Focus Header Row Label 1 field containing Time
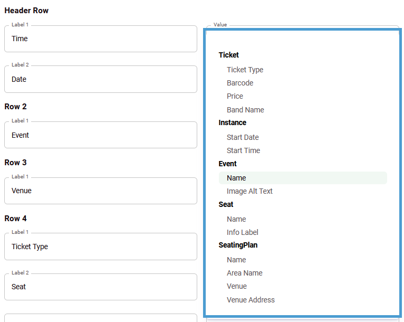This screenshot has height=322, width=404. [101, 39]
